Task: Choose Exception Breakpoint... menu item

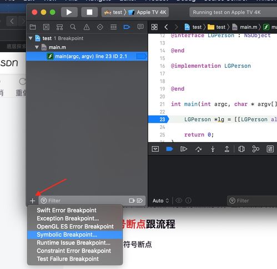Action: point(75,218)
